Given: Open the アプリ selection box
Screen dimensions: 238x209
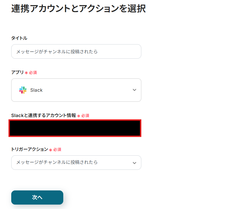Looking at the screenshot, I should [76, 90].
